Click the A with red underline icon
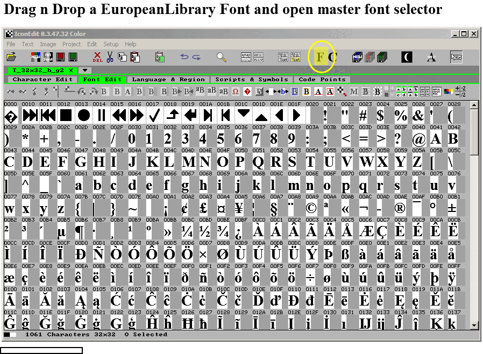Viewport: 483px width, 354px height. point(318,91)
